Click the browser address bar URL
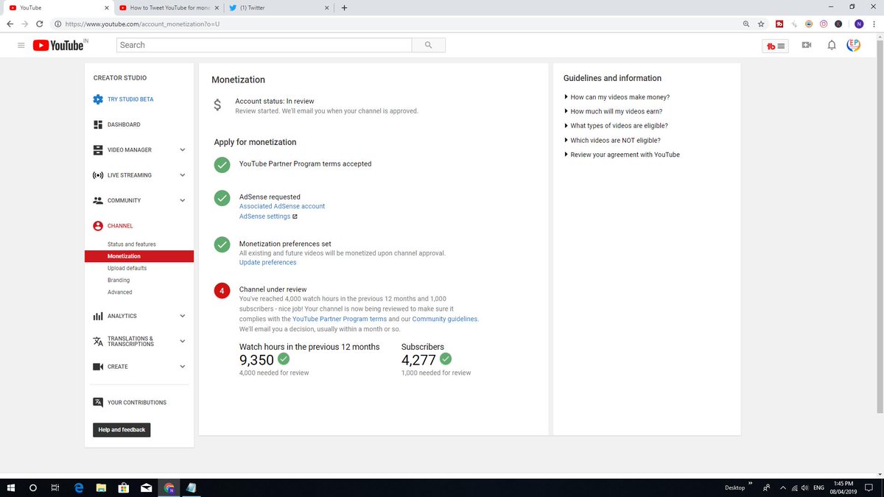884x497 pixels. [142, 24]
